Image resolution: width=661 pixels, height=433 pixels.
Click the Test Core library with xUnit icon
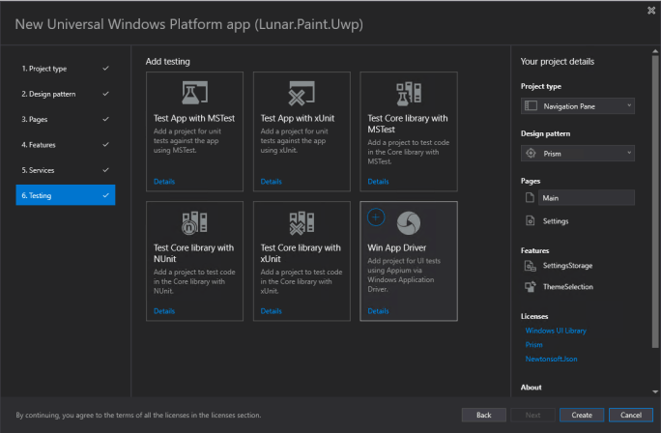302,223
